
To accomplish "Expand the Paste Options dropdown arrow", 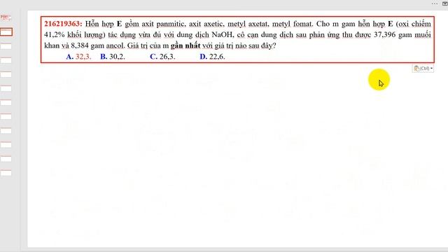I will [431, 69].
